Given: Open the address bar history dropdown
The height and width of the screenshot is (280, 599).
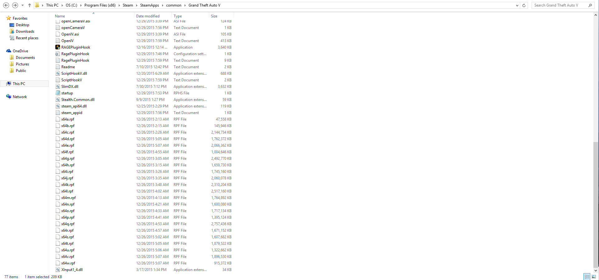Looking at the screenshot, I should (517, 5).
